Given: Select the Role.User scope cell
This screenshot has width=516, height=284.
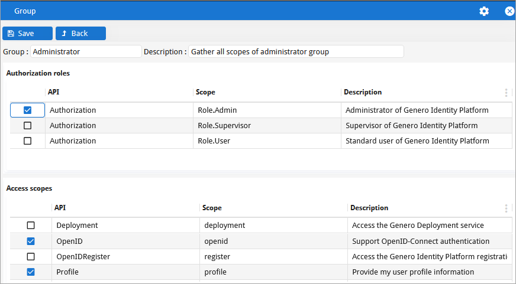Looking at the screenshot, I should coord(267,141).
